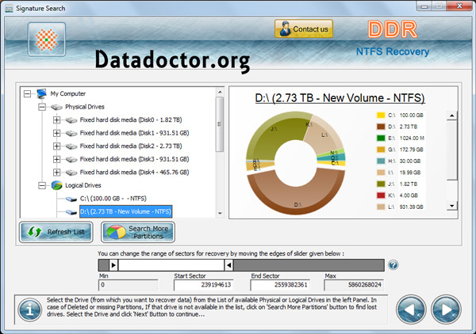Click the Max sector value field
The width and height of the screenshot is (476, 334).
point(354,285)
